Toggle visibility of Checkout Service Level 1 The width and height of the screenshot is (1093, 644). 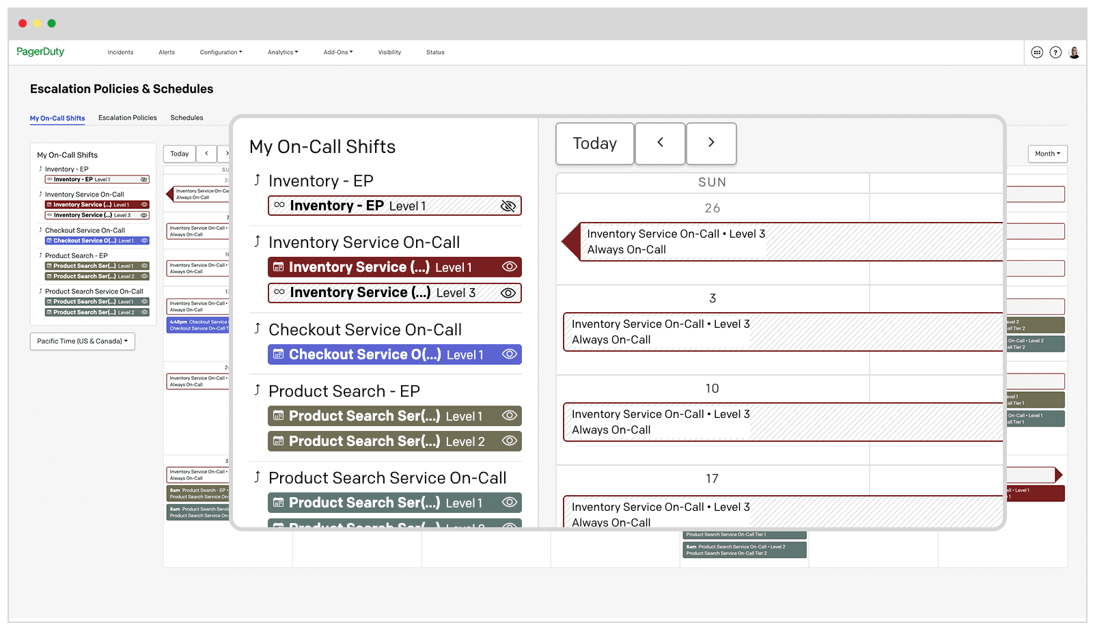pos(509,354)
